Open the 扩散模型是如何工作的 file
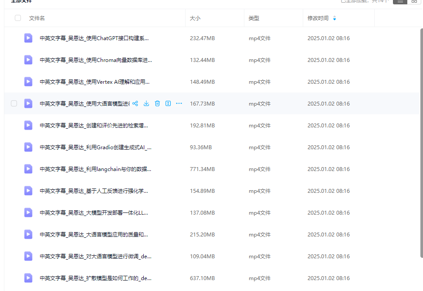This screenshot has width=423, height=291. (x=95, y=278)
